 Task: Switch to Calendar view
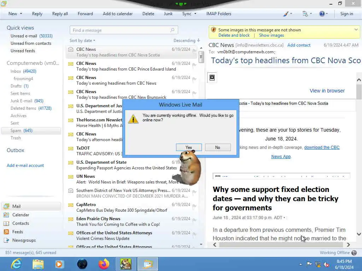click(21, 215)
